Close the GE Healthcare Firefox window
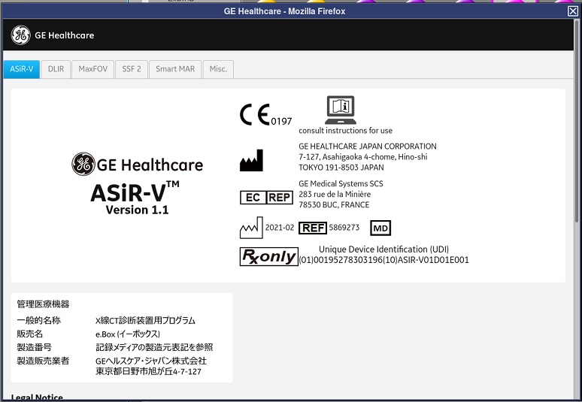 coord(573,11)
